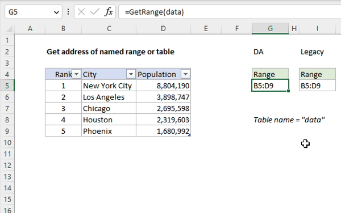This screenshot has height=213, width=341.
Task: Select population cell 1,680,992
Action: [163, 131]
